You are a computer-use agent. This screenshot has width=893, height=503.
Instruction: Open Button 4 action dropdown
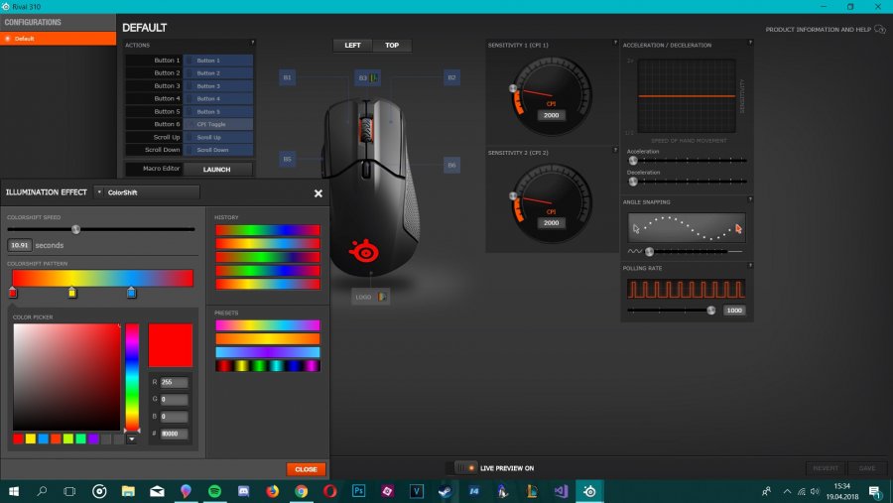click(x=218, y=98)
